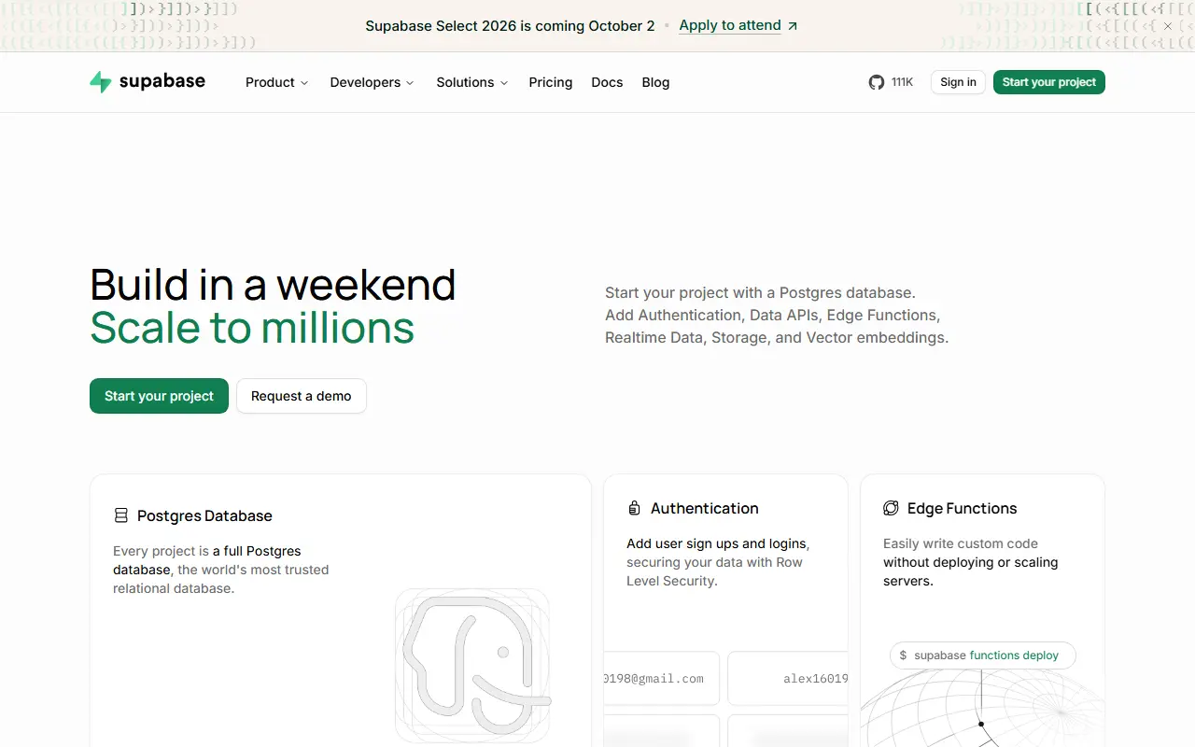Open the Edge Functions card title
This screenshot has height=747, width=1195.
pos(962,508)
